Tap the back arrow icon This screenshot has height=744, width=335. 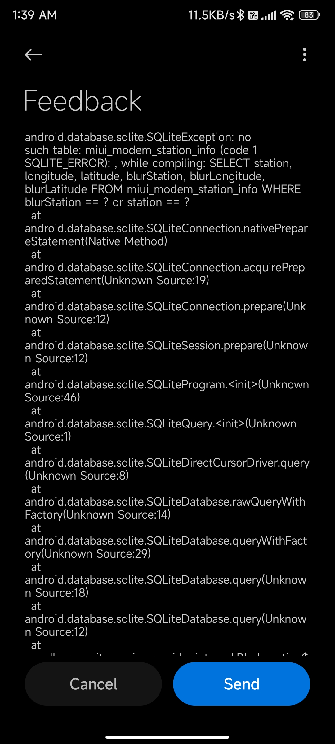[33, 55]
